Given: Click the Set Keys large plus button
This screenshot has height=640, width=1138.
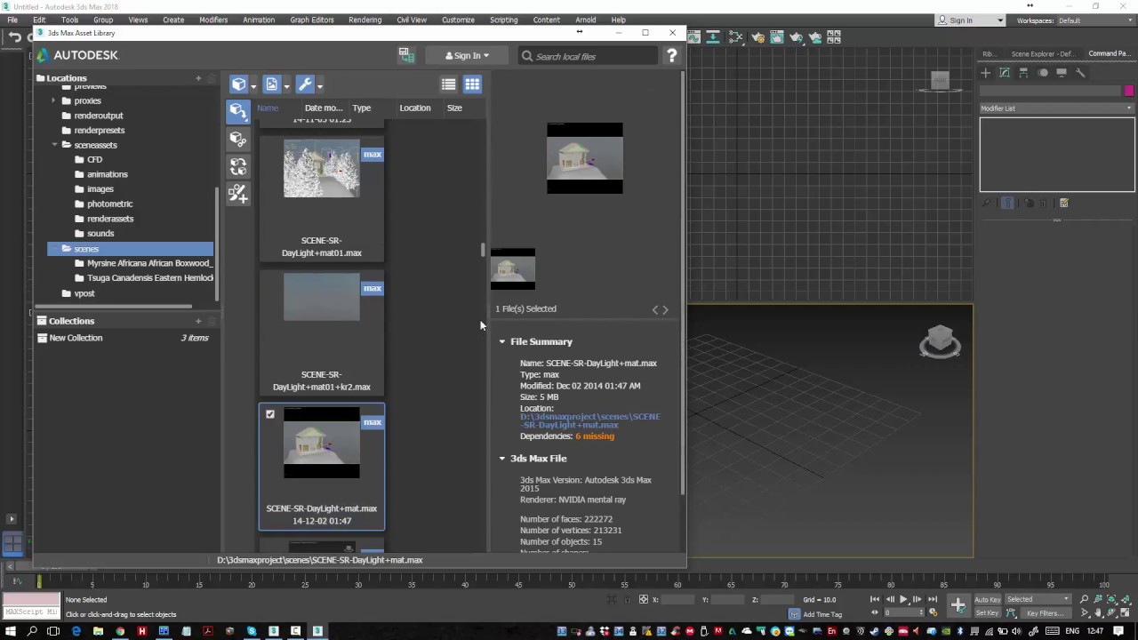Looking at the screenshot, I should pos(958,605).
